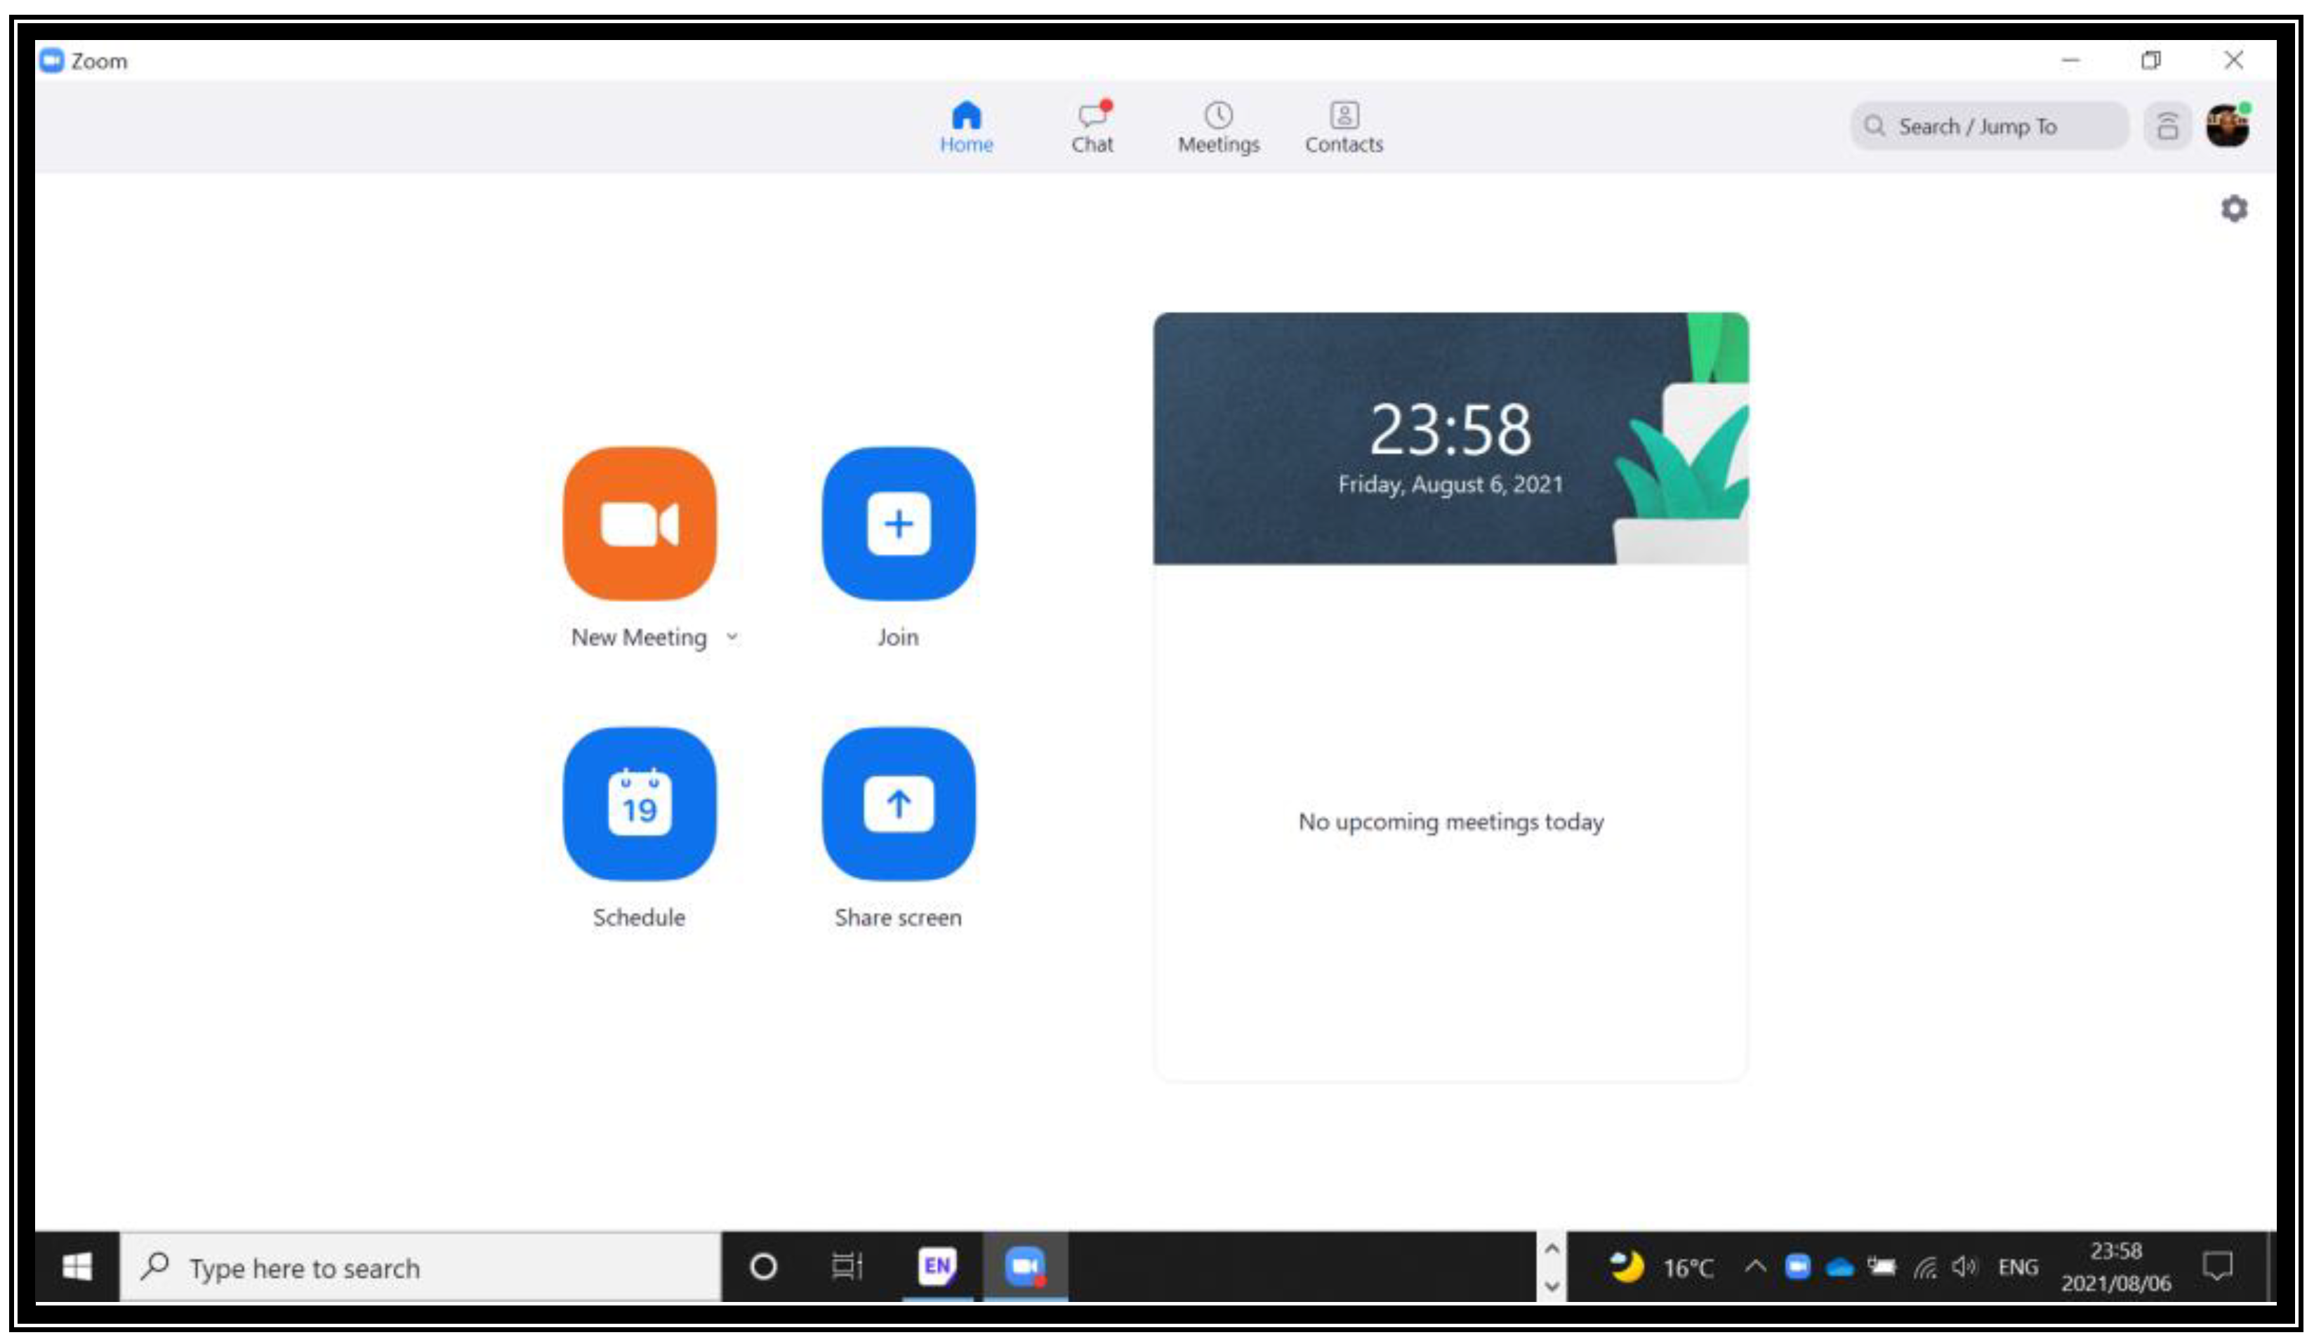Click the blue Join plus icon
This screenshot has width=2314, height=1342.
tap(898, 524)
